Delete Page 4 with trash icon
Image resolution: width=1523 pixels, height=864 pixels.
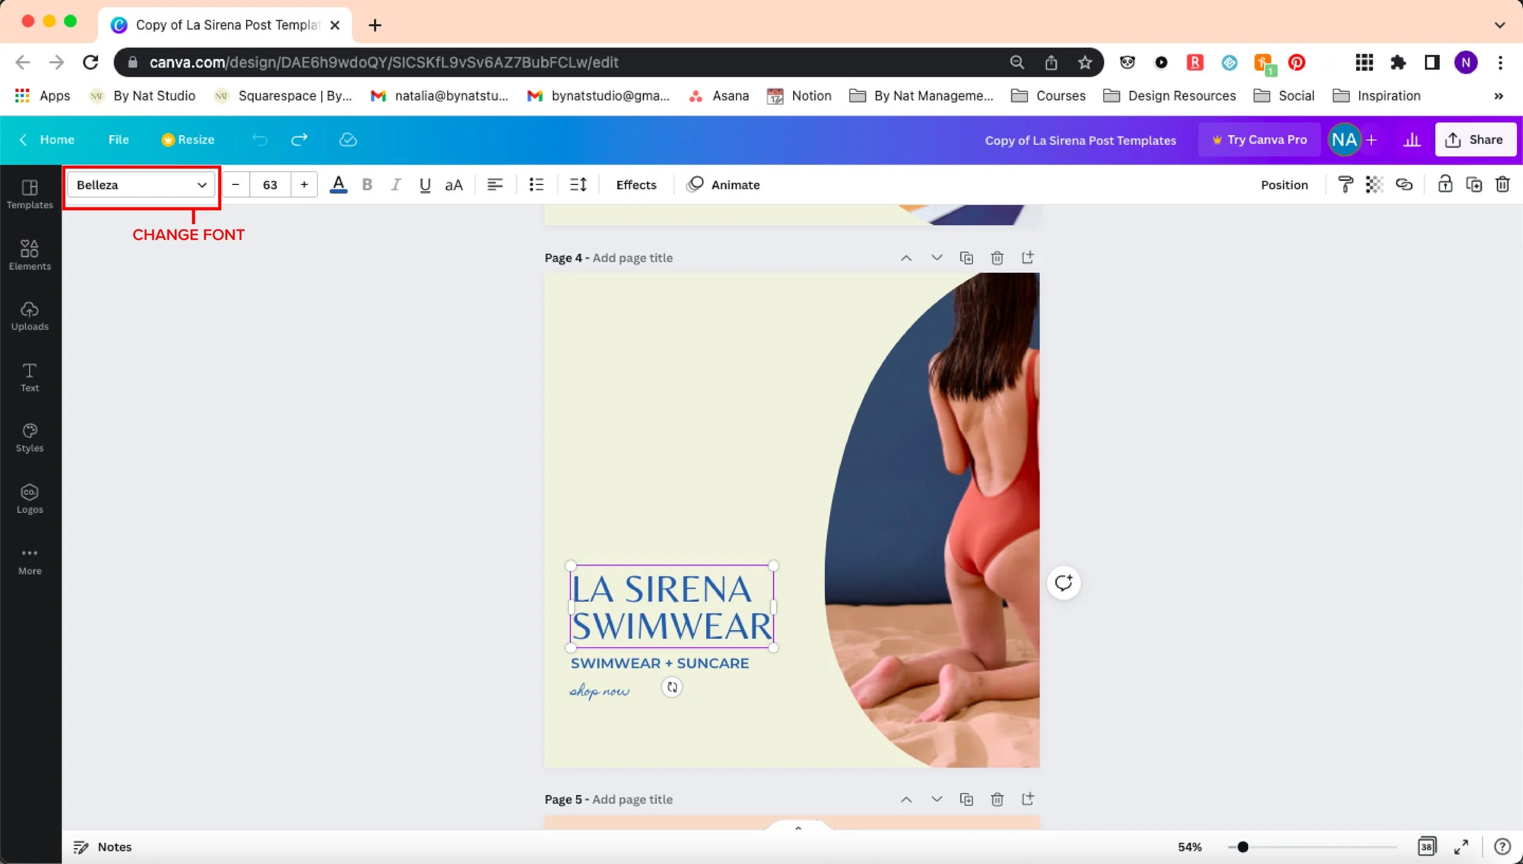[x=997, y=258]
